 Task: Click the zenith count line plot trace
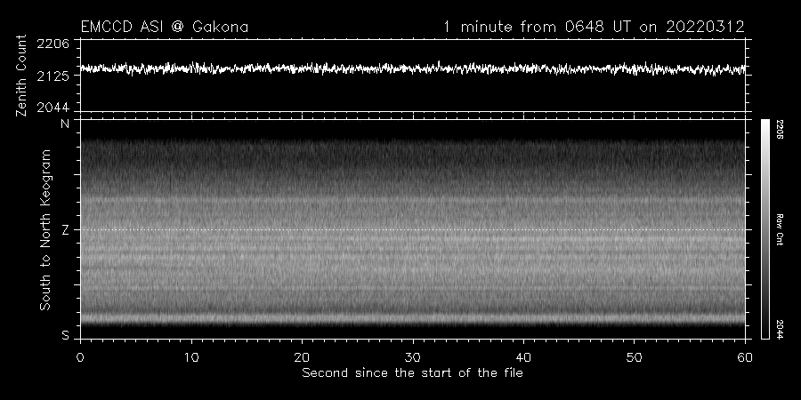pyautogui.click(x=413, y=68)
